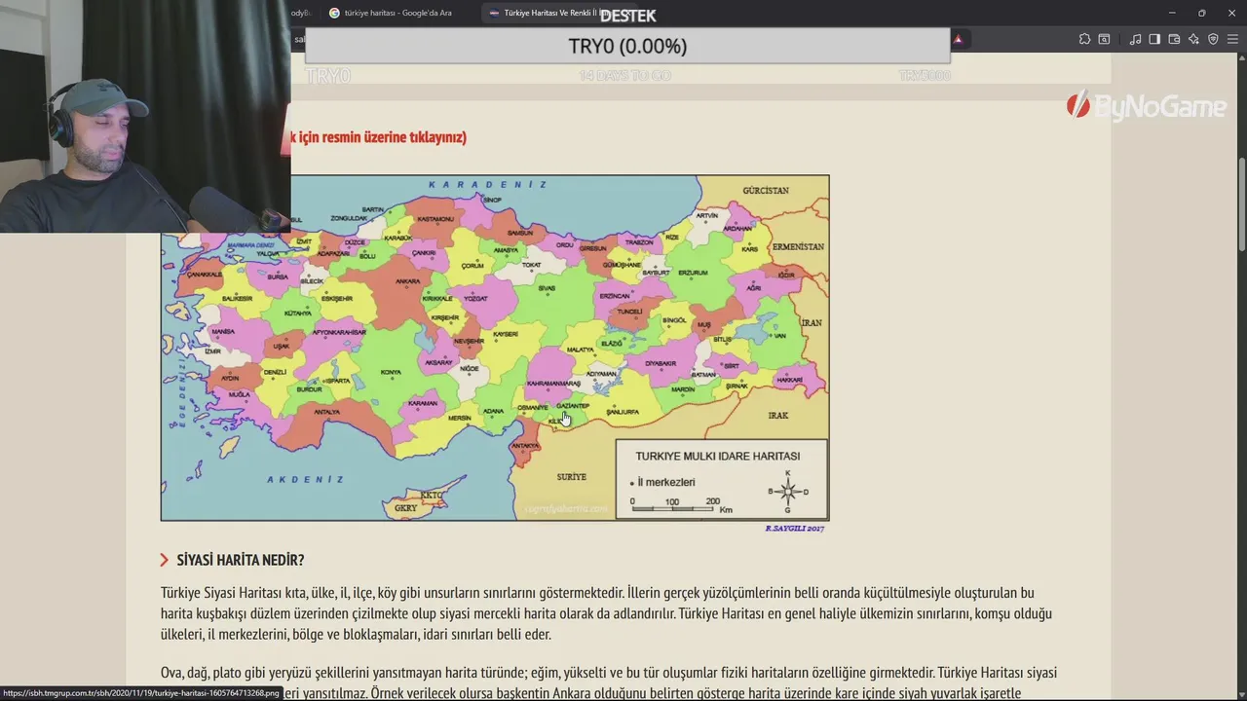Open the Leo AI sparkle icon
This screenshot has width=1247, height=701.
click(1193, 40)
